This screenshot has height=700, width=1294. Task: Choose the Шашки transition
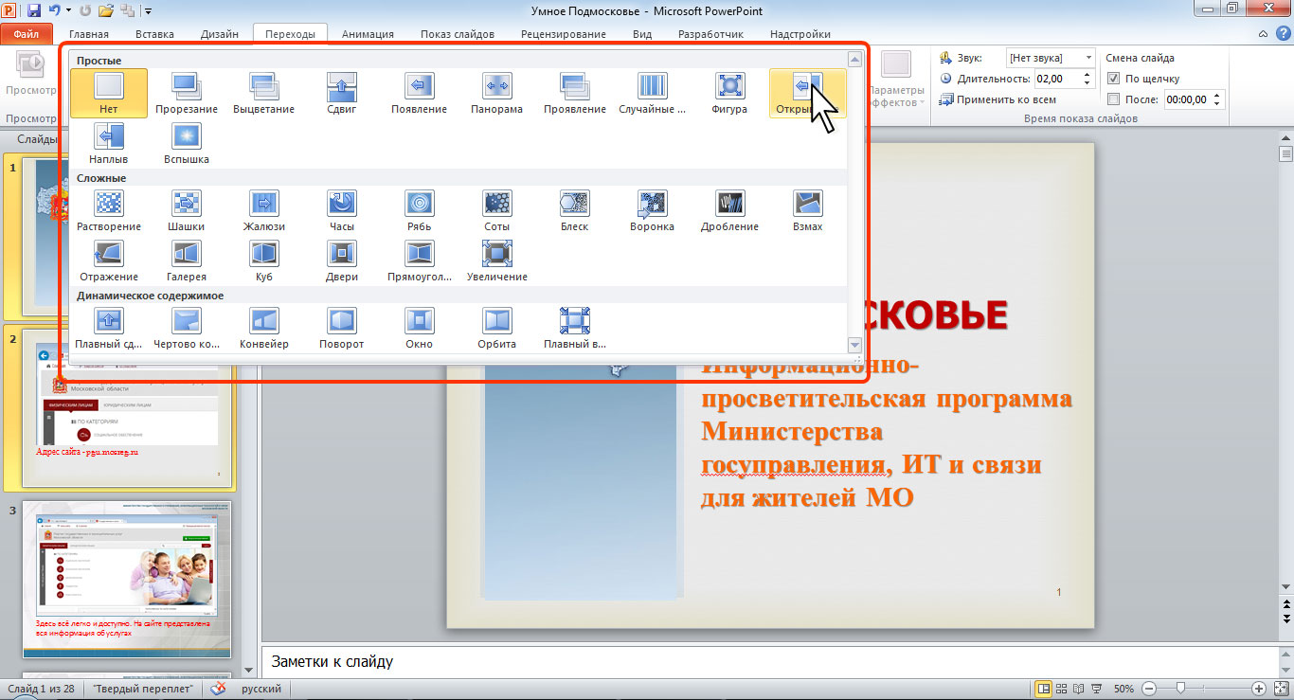coord(186,210)
